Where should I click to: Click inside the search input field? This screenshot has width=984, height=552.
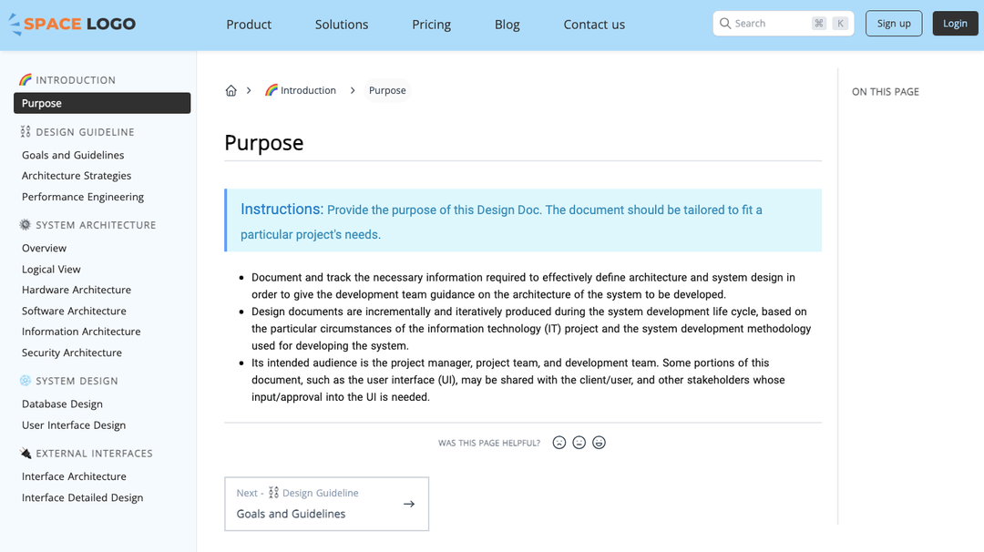coord(774,23)
